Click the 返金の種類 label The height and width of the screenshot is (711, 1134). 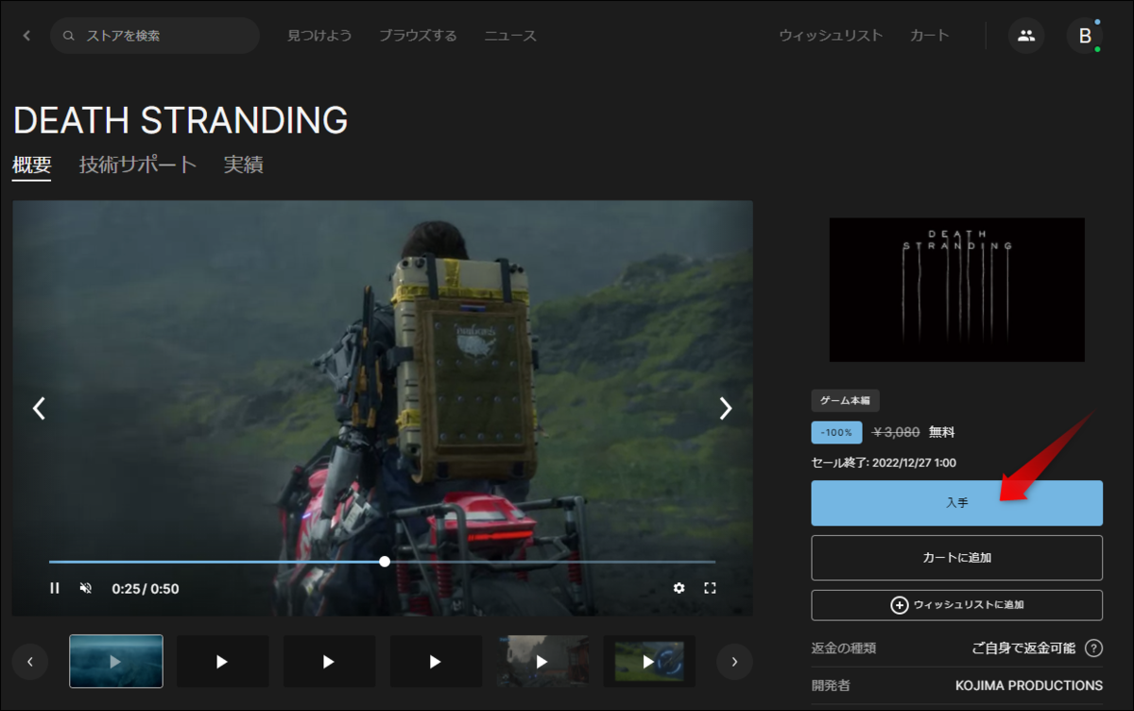[x=843, y=649]
